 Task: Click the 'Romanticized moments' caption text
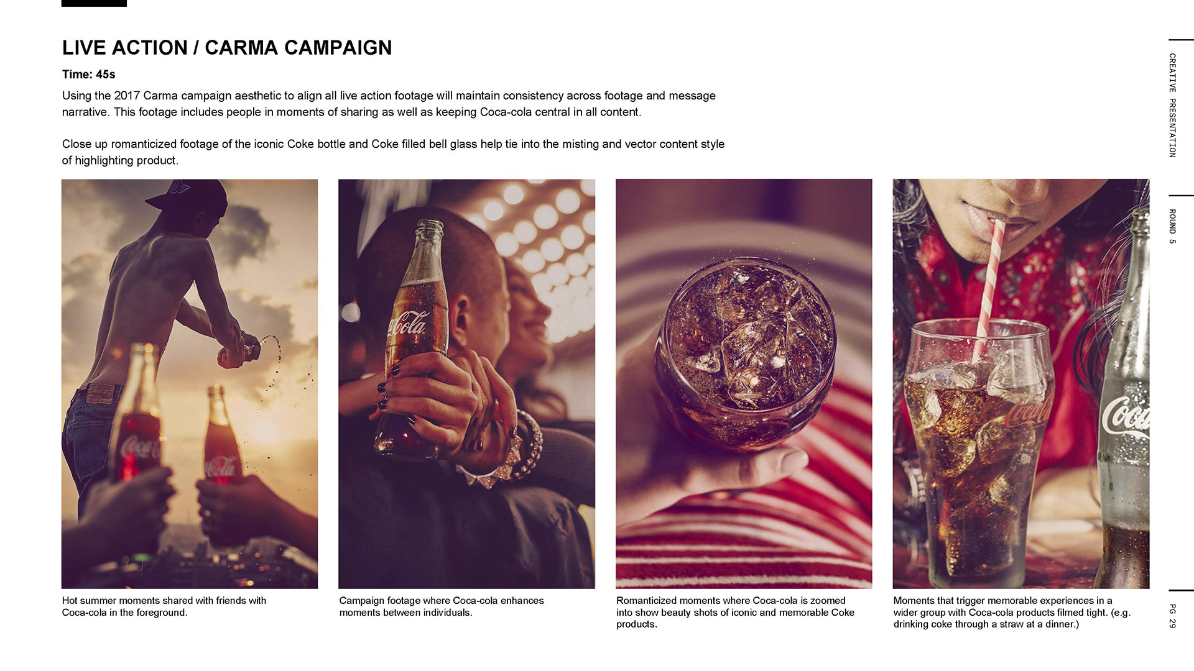click(735, 612)
